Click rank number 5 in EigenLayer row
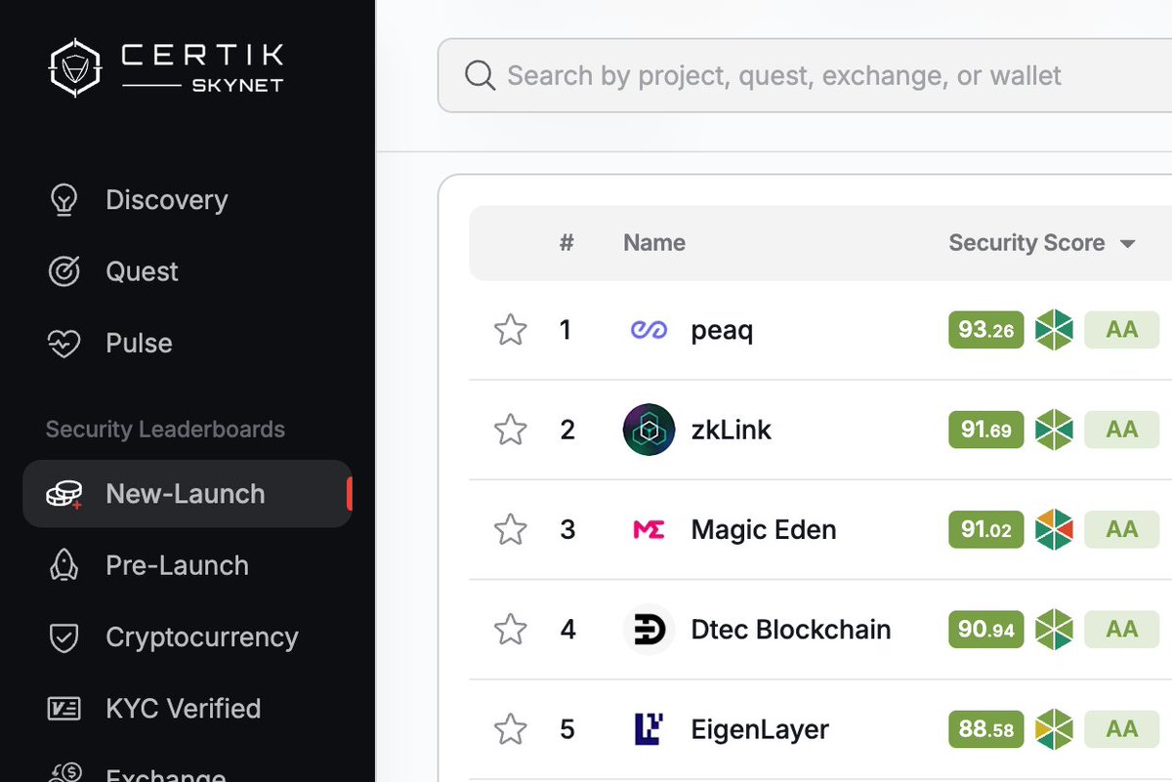 [567, 729]
